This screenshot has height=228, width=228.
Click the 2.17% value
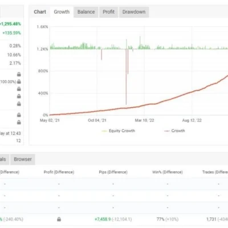pyautogui.click(x=15, y=63)
